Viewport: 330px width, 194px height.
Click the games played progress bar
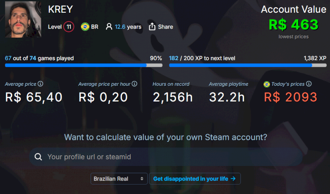click(x=83, y=65)
